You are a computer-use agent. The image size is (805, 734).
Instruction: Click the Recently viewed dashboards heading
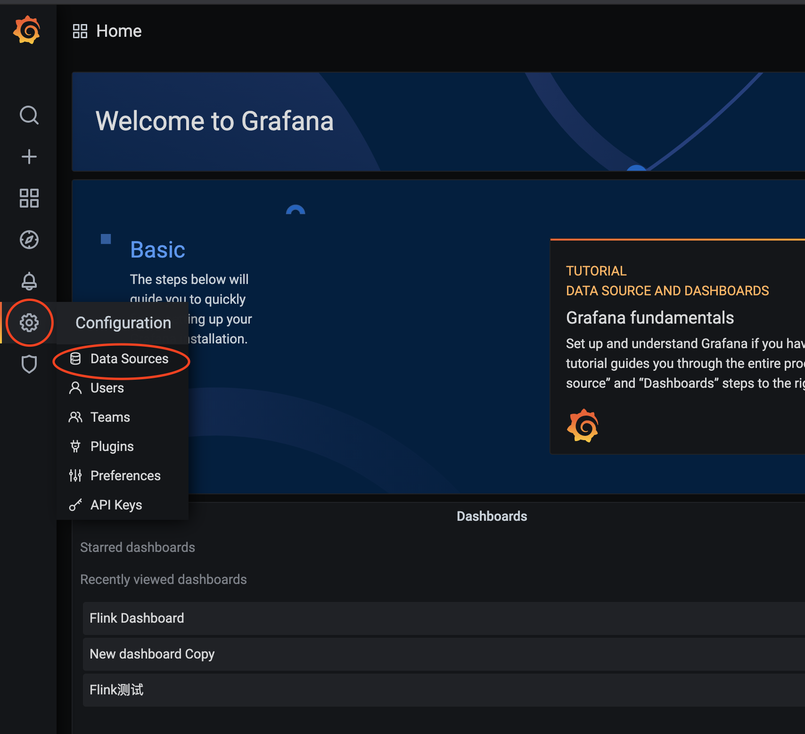pos(164,579)
